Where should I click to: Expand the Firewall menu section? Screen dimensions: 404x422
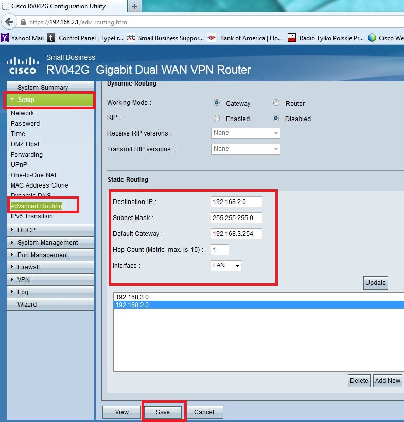50,267
